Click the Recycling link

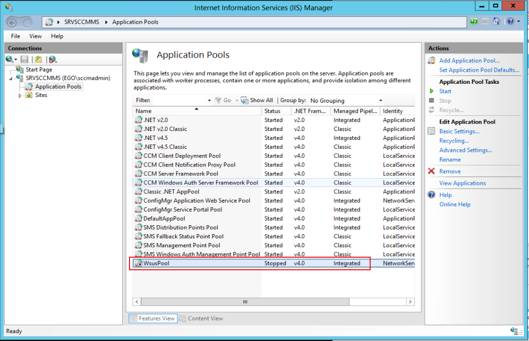pos(454,140)
